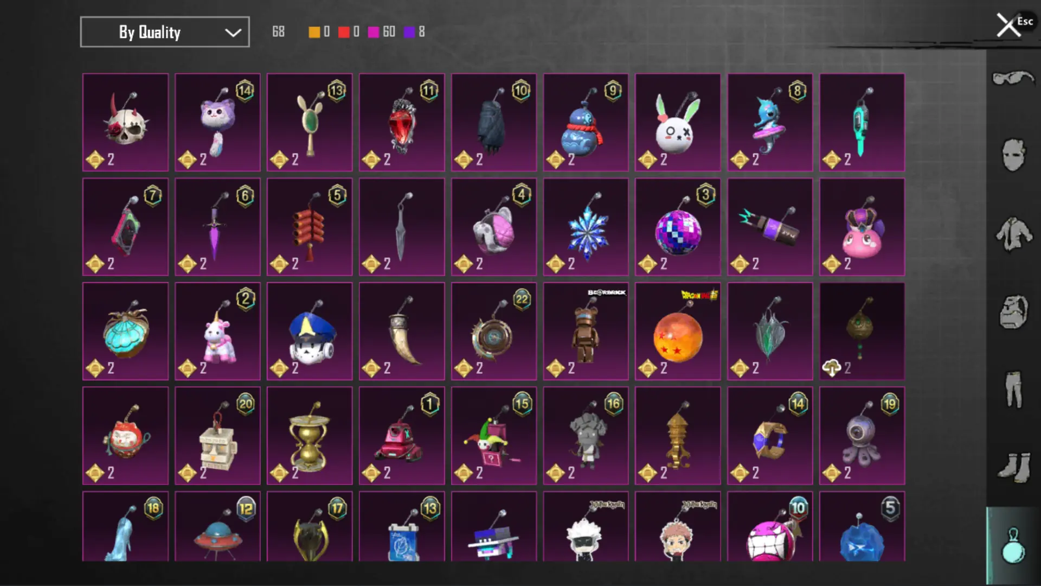Click the download cloud icon on dimmed ornament
The image size is (1041, 586).
[831, 368]
